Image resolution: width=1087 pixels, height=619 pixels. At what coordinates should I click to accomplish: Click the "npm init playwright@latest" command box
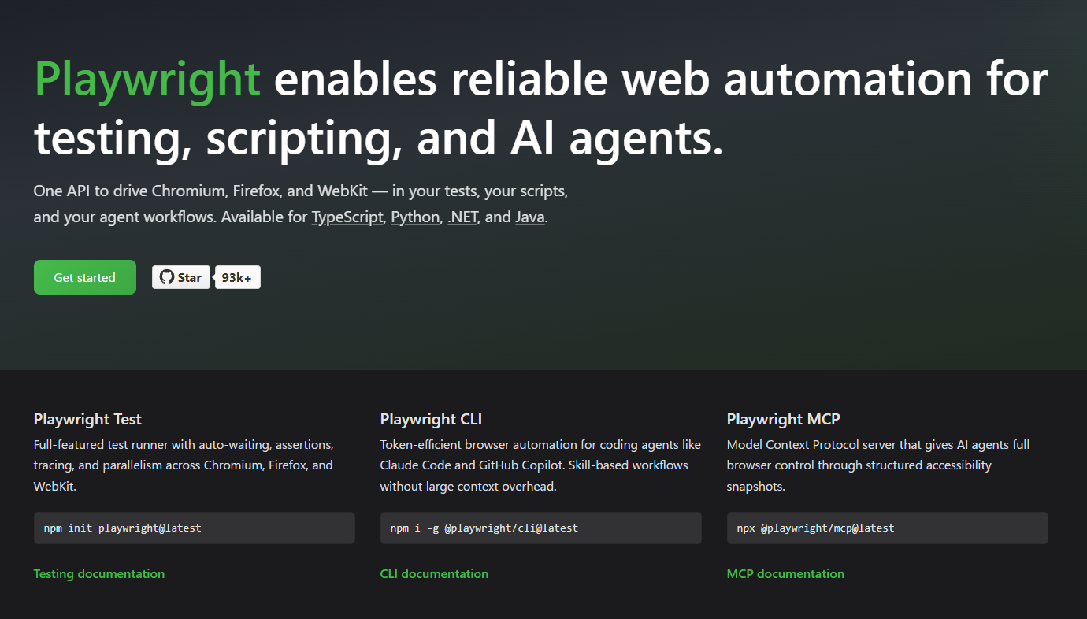pos(195,528)
